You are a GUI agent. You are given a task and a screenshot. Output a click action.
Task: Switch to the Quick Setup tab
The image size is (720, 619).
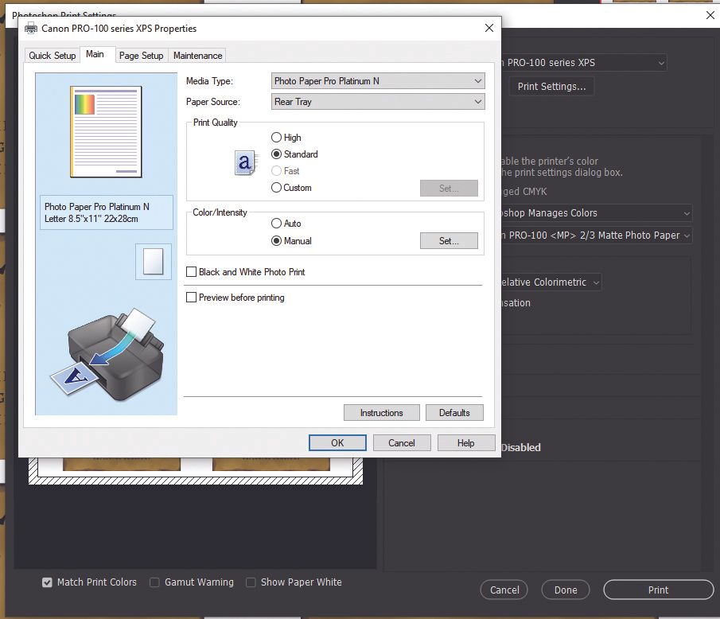coord(52,55)
